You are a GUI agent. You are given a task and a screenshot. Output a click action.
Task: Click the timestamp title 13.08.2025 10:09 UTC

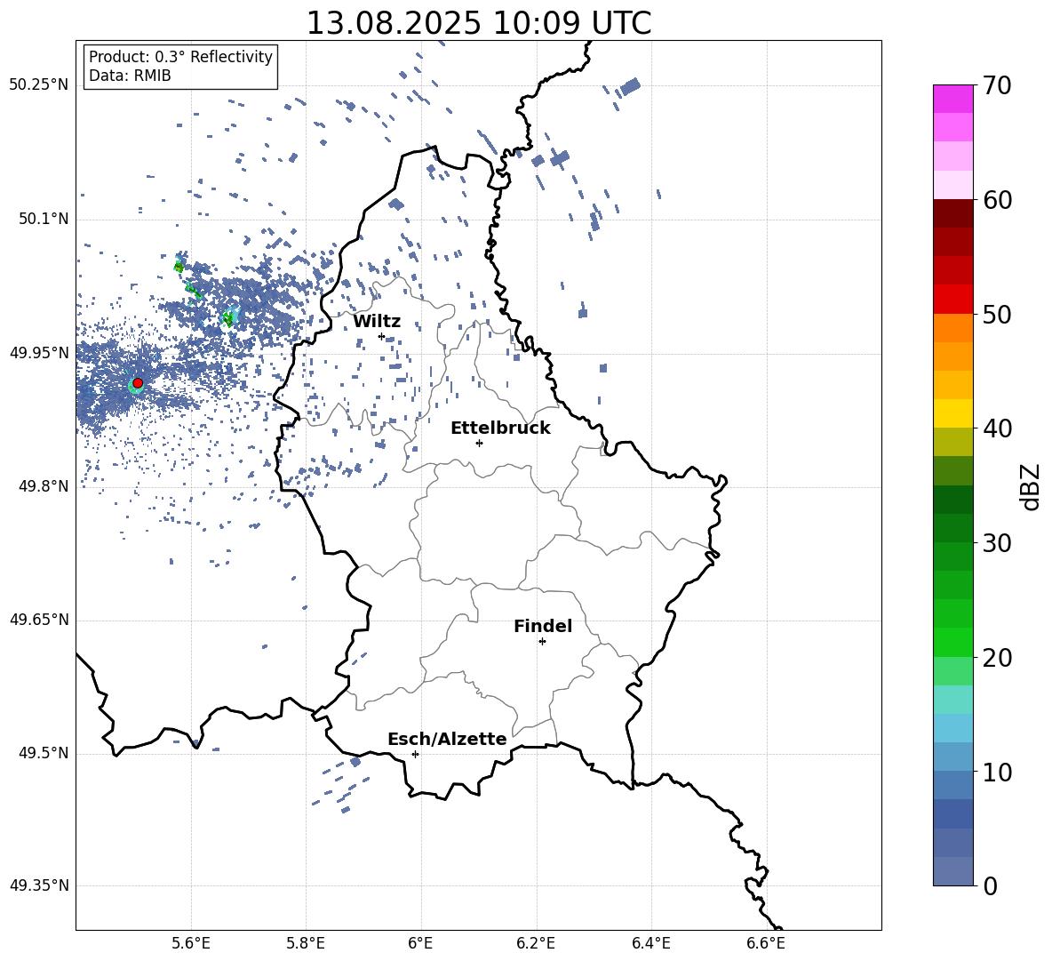coord(478,23)
